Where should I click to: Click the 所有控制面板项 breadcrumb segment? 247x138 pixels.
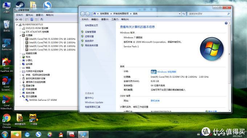click(121, 14)
